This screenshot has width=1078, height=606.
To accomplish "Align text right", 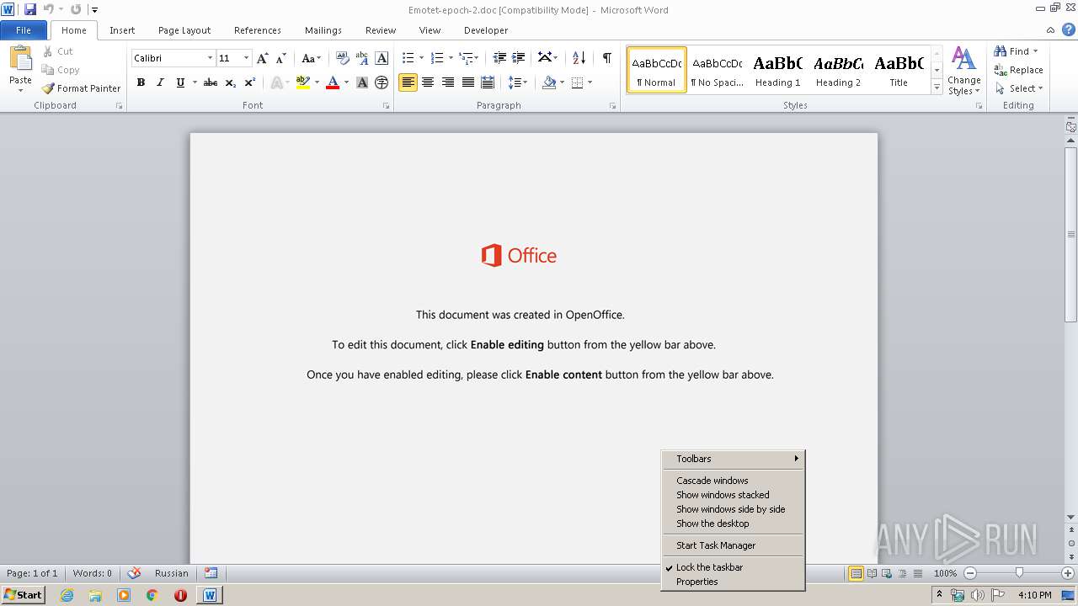I will 448,82.
